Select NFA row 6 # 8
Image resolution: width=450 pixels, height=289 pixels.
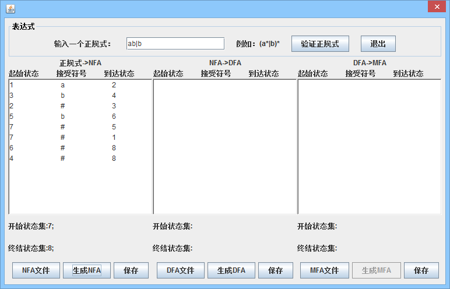tap(80, 148)
